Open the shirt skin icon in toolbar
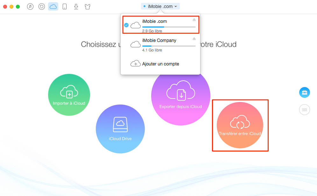The height and width of the screenshot is (196, 317). point(88,7)
